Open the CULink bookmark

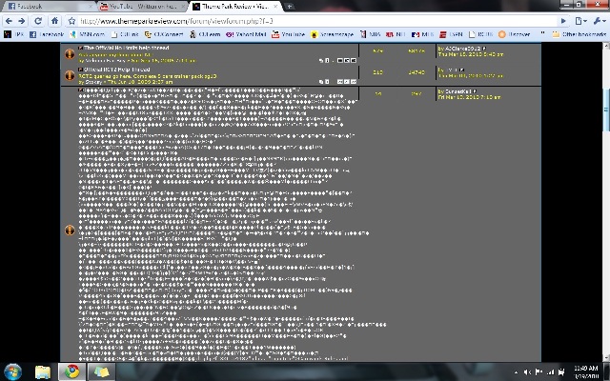tap(125, 34)
